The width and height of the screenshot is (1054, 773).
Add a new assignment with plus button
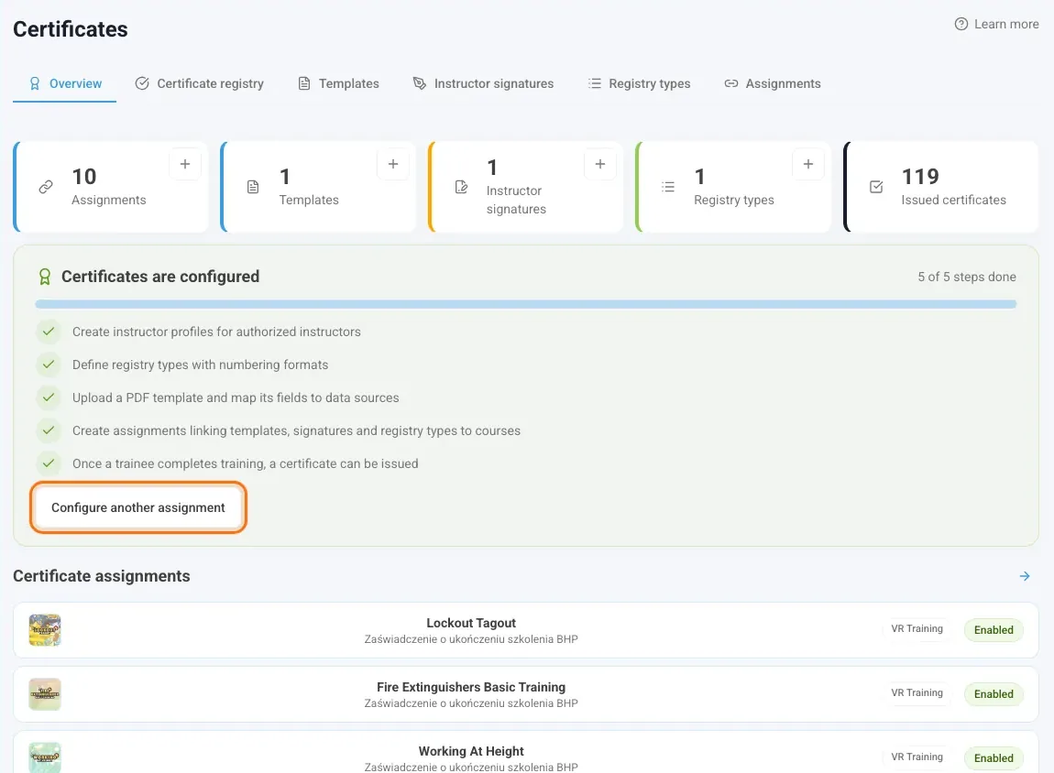coord(185,164)
